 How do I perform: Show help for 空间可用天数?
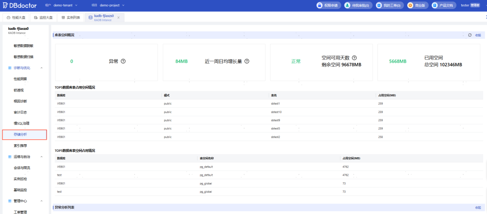click(354, 58)
